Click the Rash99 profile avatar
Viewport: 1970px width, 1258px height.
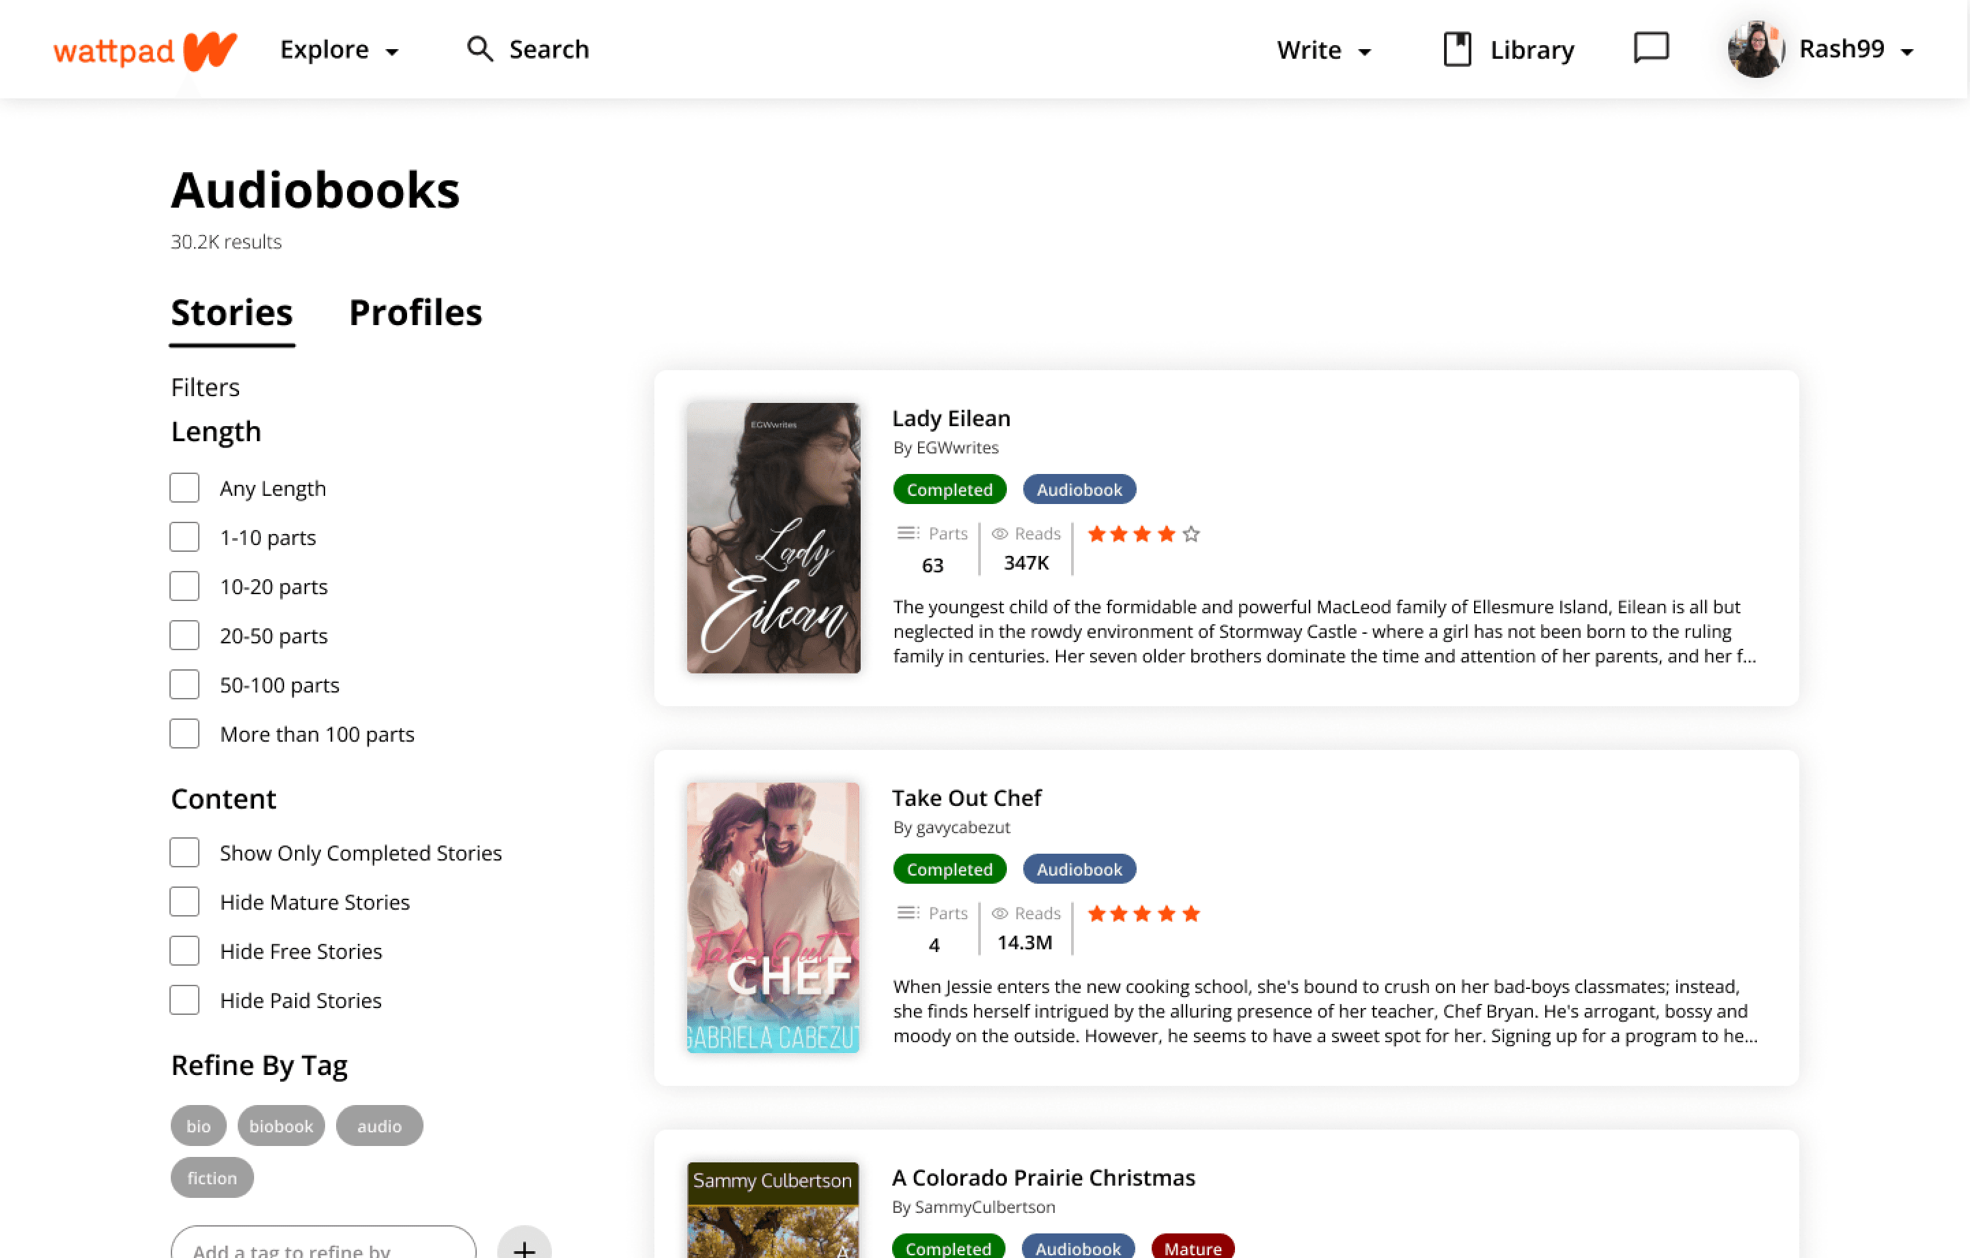pos(1754,49)
